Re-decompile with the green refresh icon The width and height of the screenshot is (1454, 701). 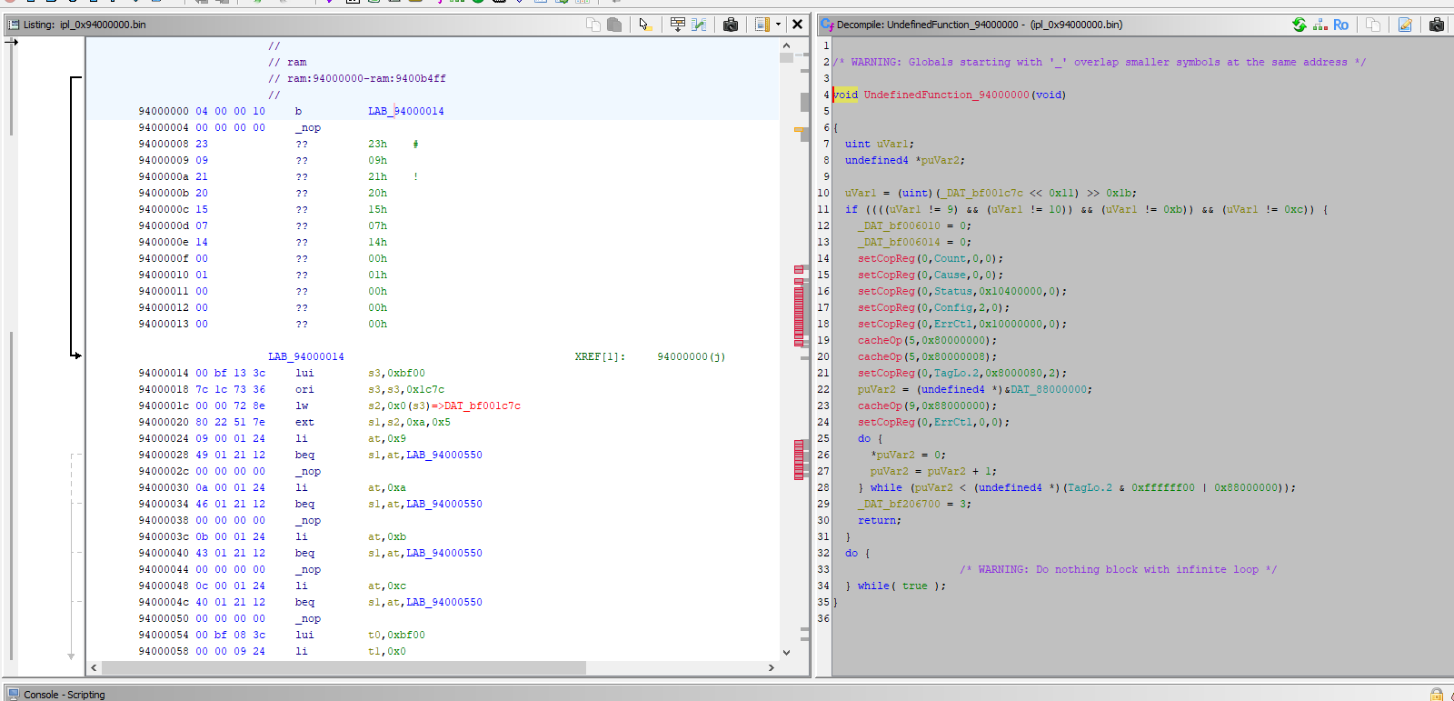coord(1300,25)
